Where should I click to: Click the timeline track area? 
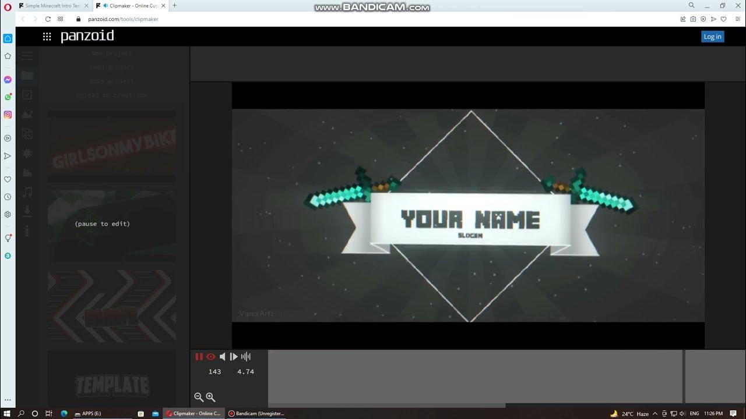tap(475, 376)
